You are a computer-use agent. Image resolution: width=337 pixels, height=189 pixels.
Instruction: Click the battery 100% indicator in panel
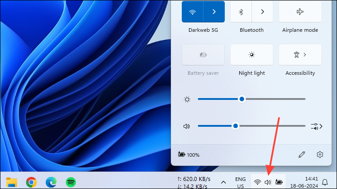pyautogui.click(x=189, y=155)
